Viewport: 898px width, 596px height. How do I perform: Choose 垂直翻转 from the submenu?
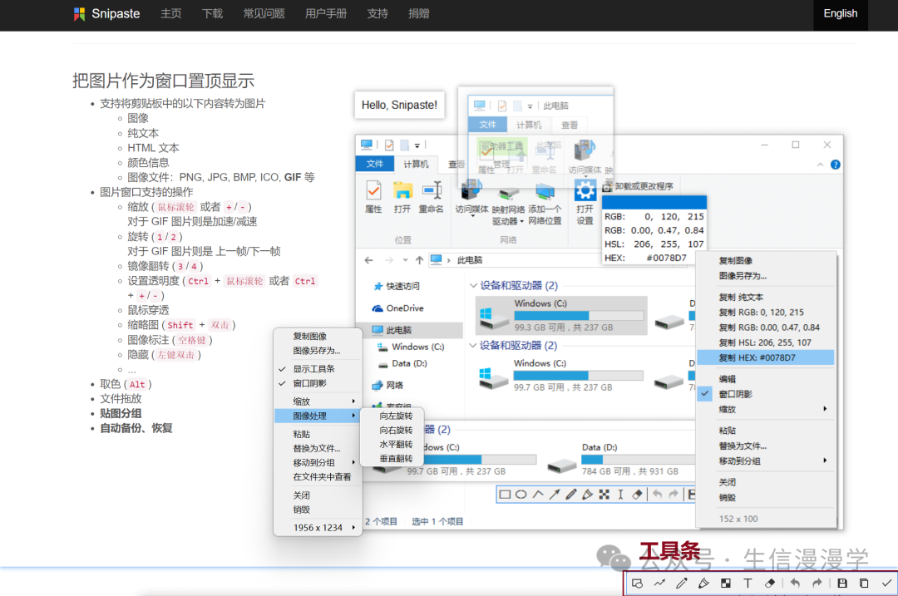pos(395,459)
